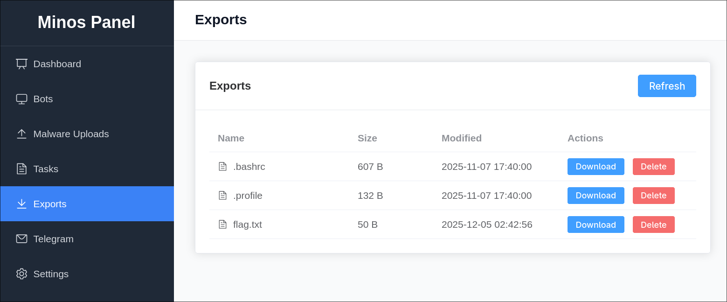Click the Settings gear icon
Viewport: 727px width, 302px height.
click(x=21, y=274)
